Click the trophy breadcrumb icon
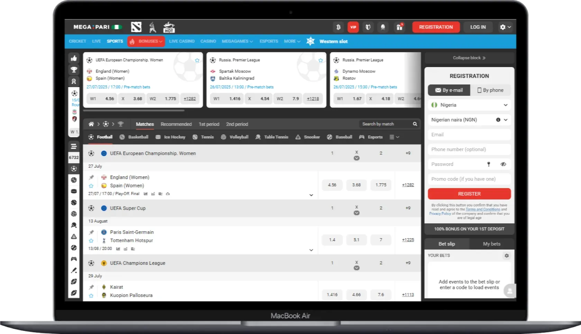The height and width of the screenshot is (334, 581). coord(120,124)
